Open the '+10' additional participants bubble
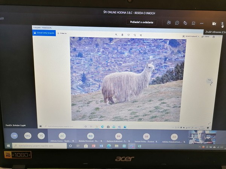This screenshot has width=226, height=169. (x=14, y=136)
